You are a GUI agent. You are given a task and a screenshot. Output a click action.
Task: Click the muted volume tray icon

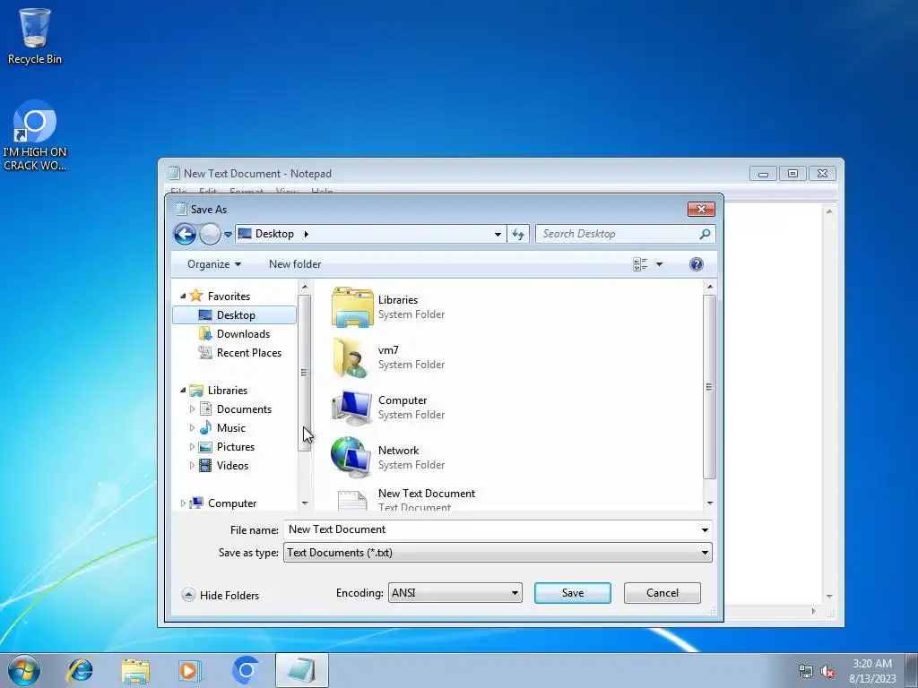point(827,671)
